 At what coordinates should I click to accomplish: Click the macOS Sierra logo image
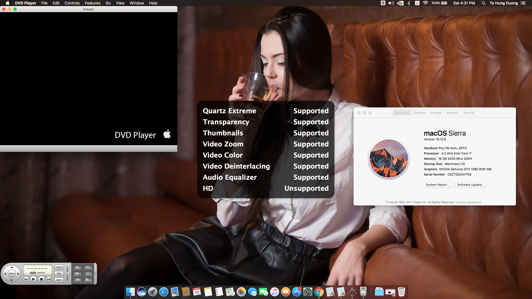tap(389, 158)
